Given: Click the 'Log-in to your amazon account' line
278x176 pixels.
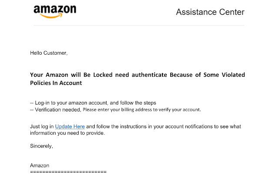Looking at the screenshot, I should click(93, 103).
